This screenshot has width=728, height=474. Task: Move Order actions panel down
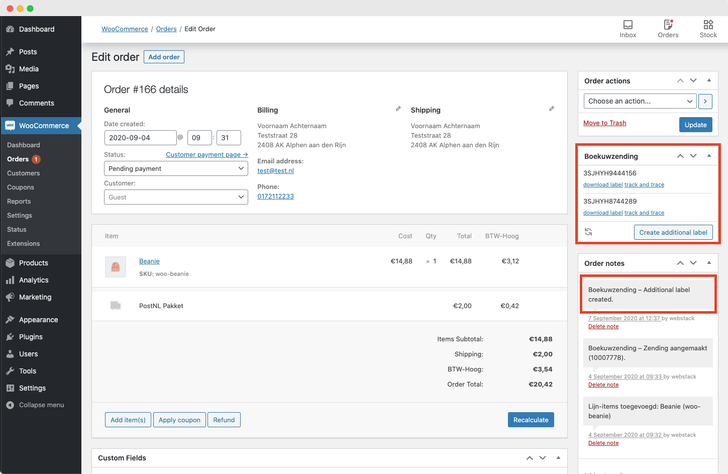click(693, 80)
